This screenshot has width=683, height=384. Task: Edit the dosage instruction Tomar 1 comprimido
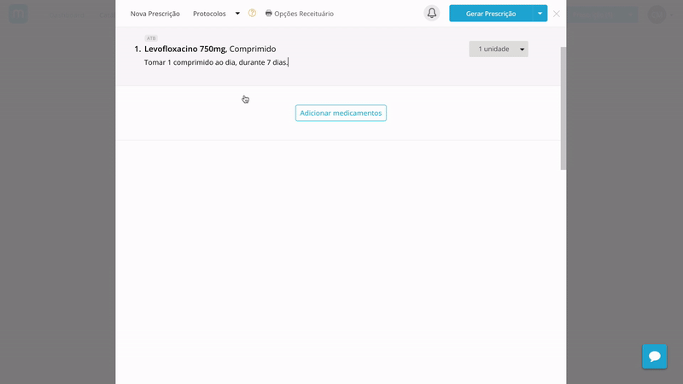tap(216, 62)
